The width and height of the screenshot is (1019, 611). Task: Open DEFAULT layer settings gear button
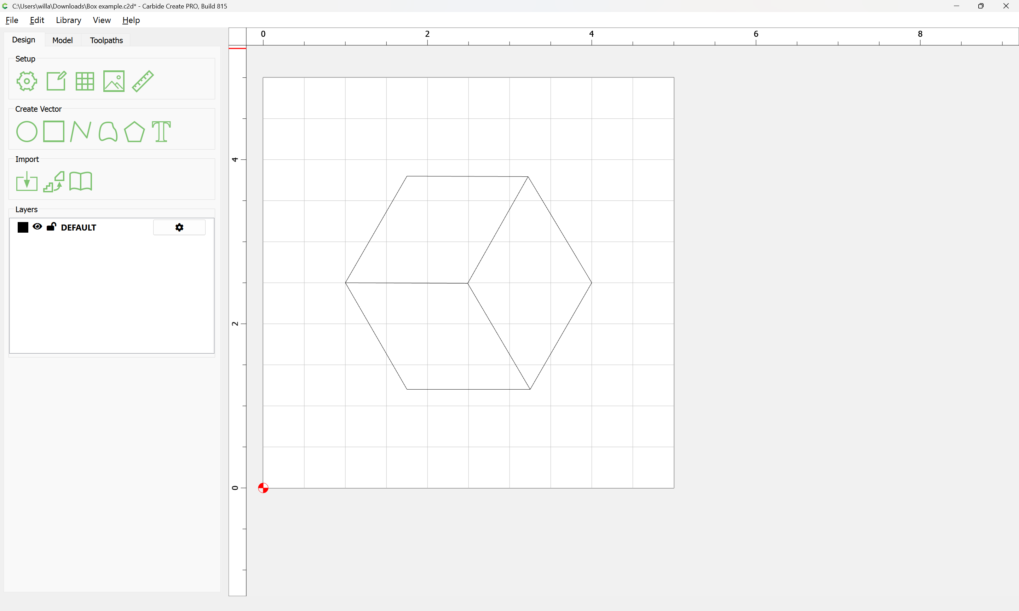point(179,227)
